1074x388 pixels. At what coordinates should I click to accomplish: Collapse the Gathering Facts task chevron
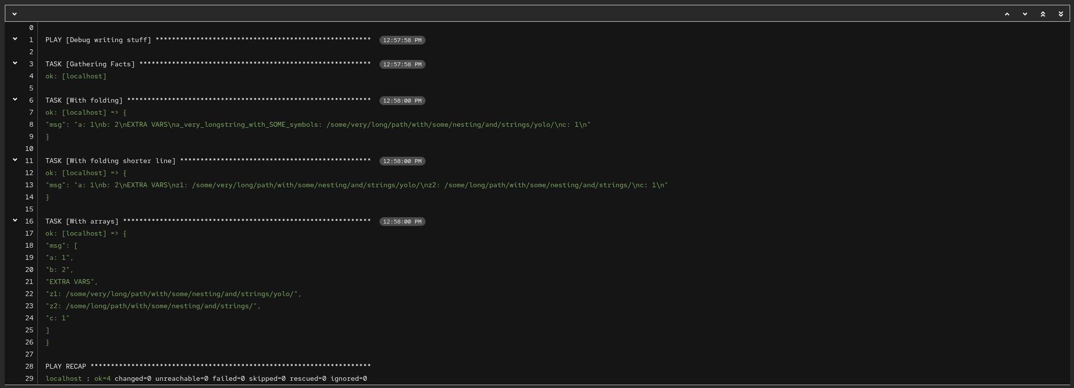click(x=15, y=63)
